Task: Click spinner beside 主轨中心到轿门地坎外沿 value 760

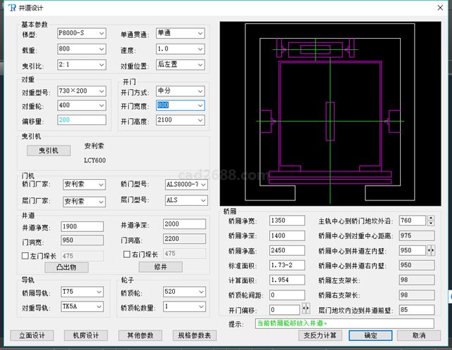Action: point(431,220)
